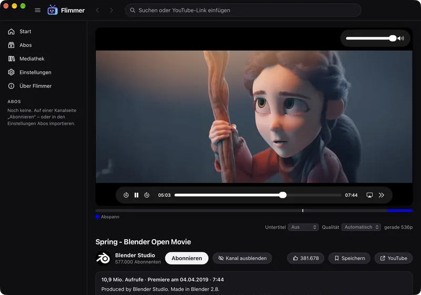Click the blue Abspann legend swatch
The image size is (421, 295).
(x=97, y=217)
